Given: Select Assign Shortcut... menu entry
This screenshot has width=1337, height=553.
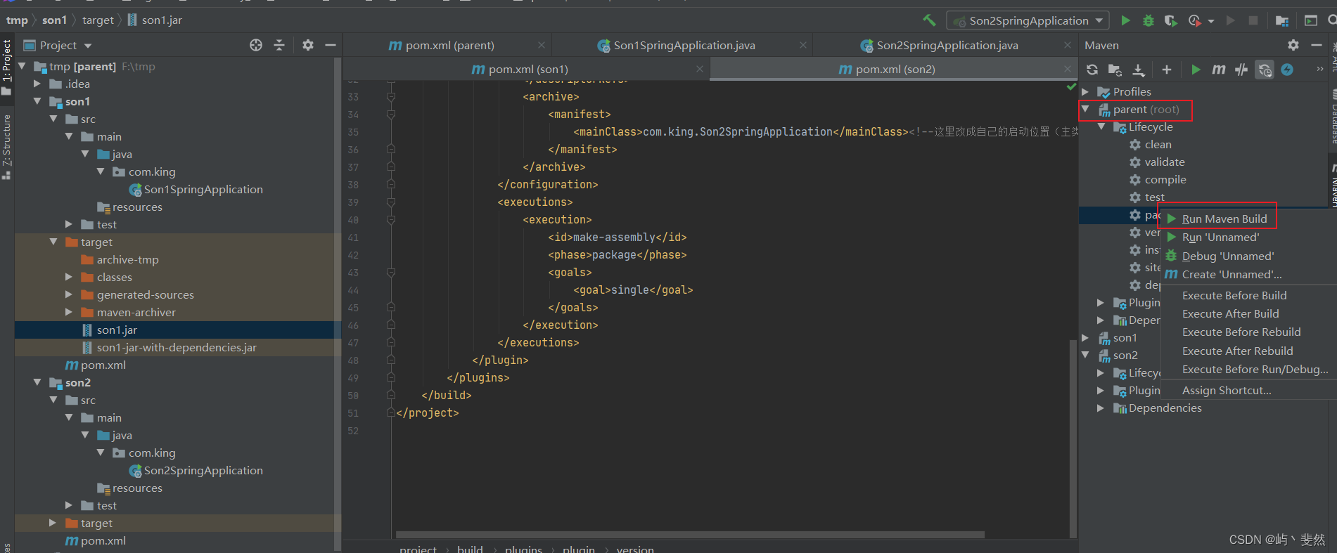Looking at the screenshot, I should [1227, 391].
